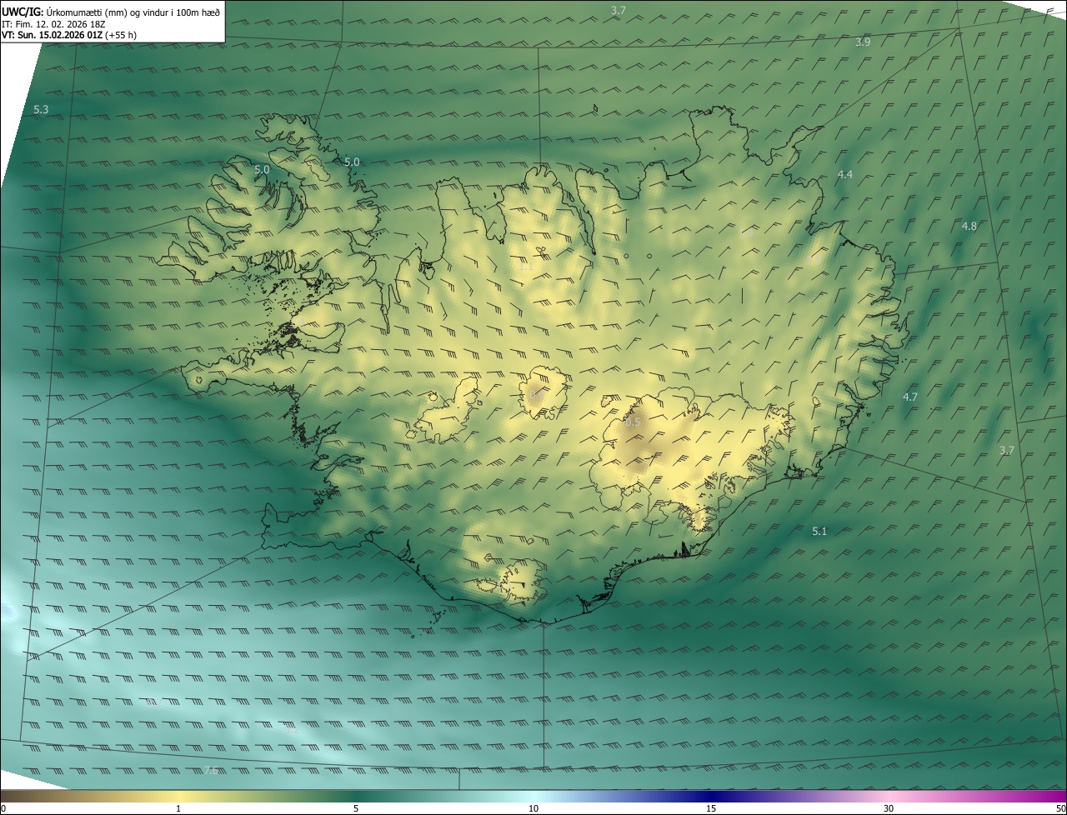Click the color scale tick labeled 5

(x=356, y=809)
